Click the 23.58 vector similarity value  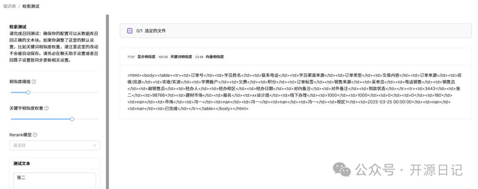coord(199,57)
